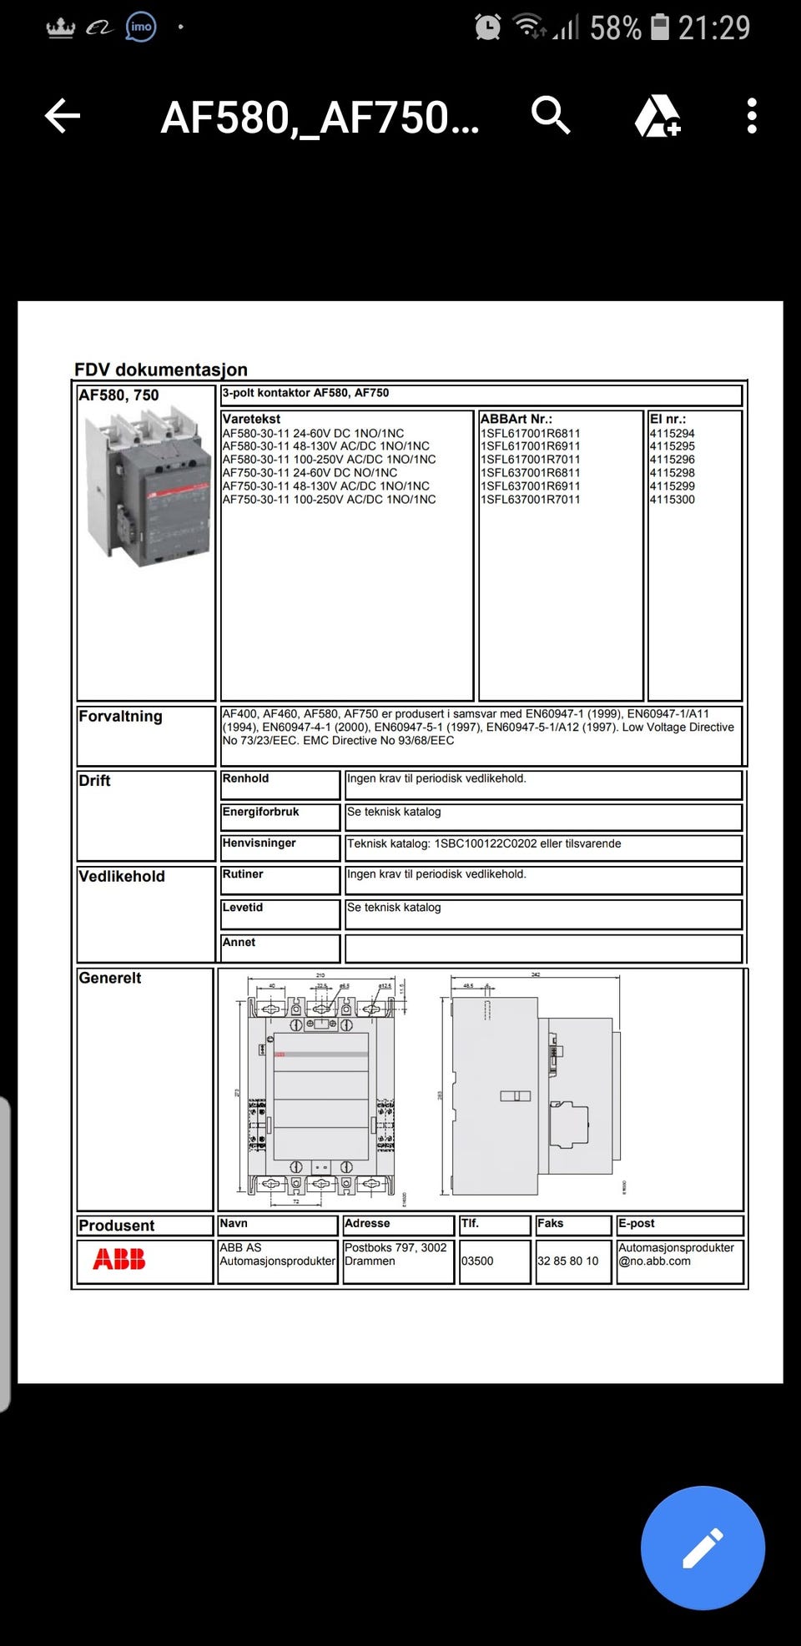Tap the front view dimension drawing
The image size is (801, 1646).
pyautogui.click(x=321, y=1091)
